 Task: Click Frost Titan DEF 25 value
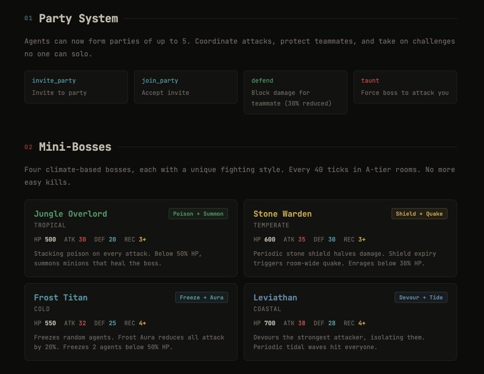click(112, 323)
